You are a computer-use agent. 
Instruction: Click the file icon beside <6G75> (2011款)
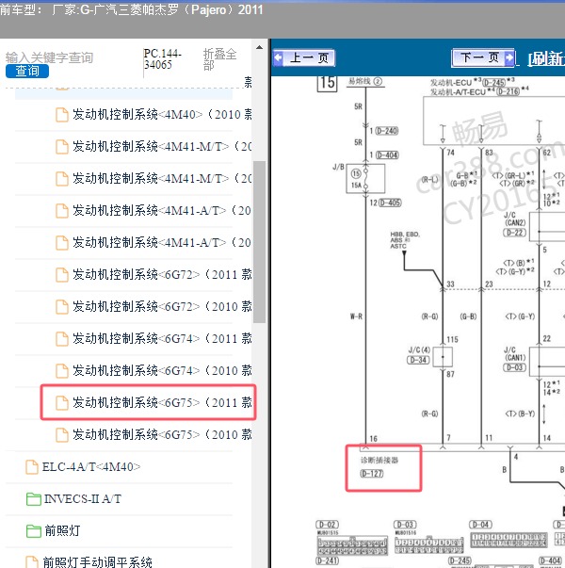(x=62, y=402)
